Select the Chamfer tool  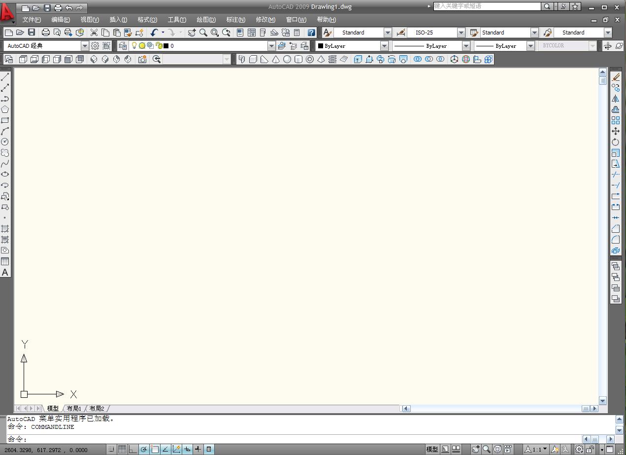click(x=616, y=229)
